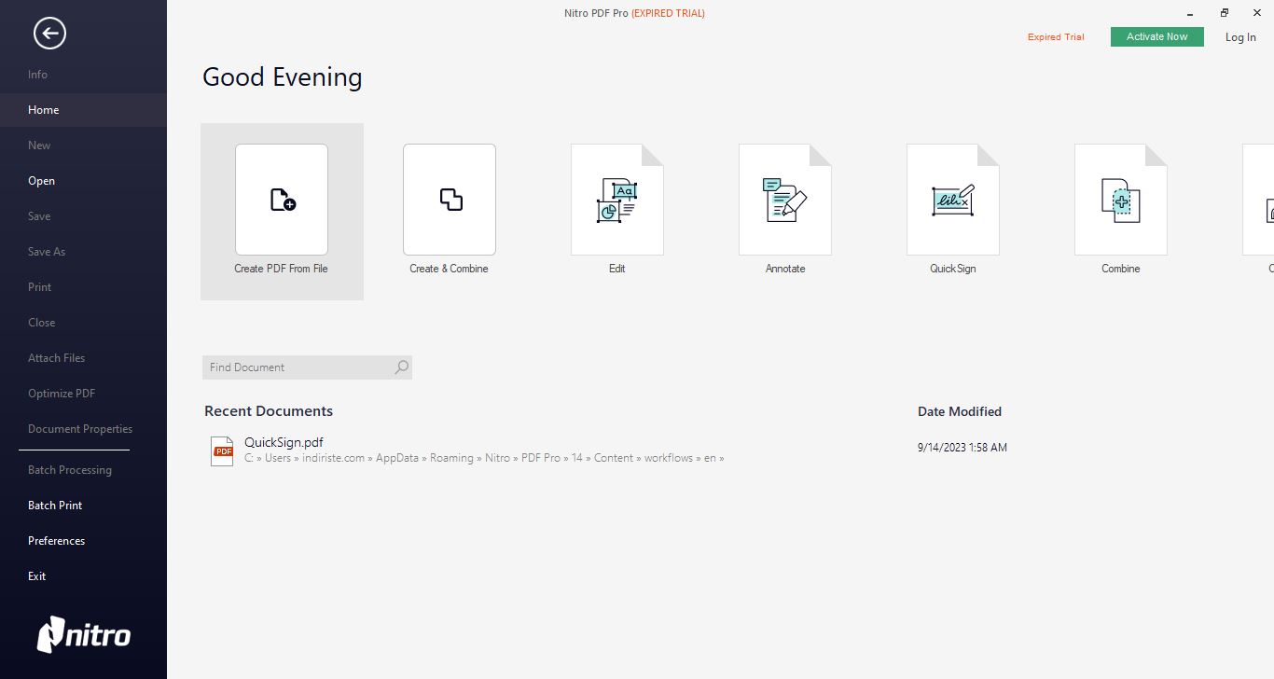Select Print in the sidebar
The image size is (1274, 679).
39,287
